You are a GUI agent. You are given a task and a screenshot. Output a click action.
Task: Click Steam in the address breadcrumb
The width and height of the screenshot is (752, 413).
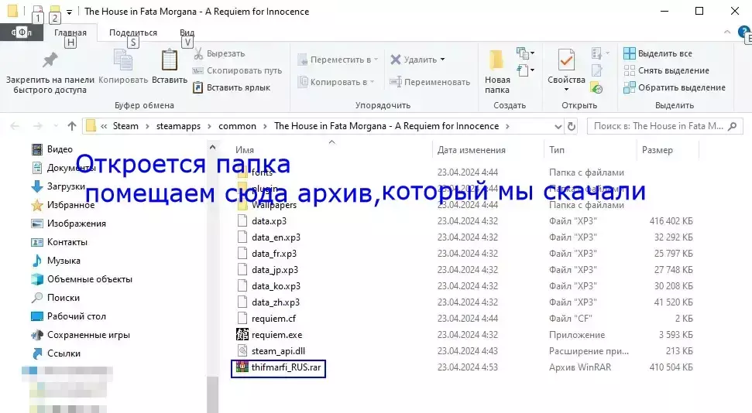tap(125, 126)
